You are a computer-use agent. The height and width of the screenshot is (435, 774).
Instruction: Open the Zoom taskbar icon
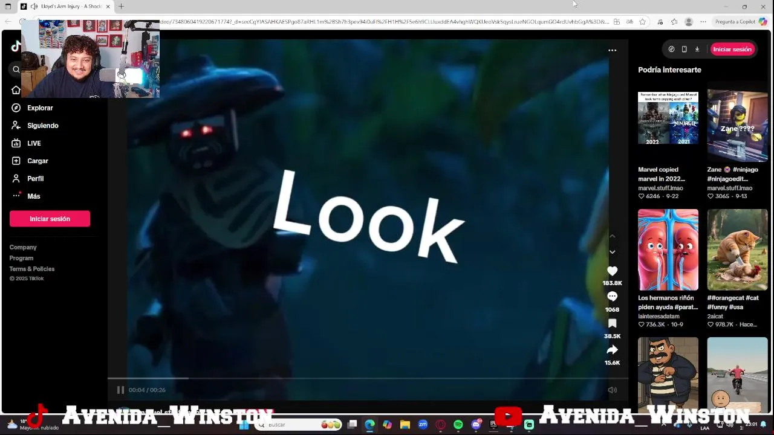coord(423,425)
